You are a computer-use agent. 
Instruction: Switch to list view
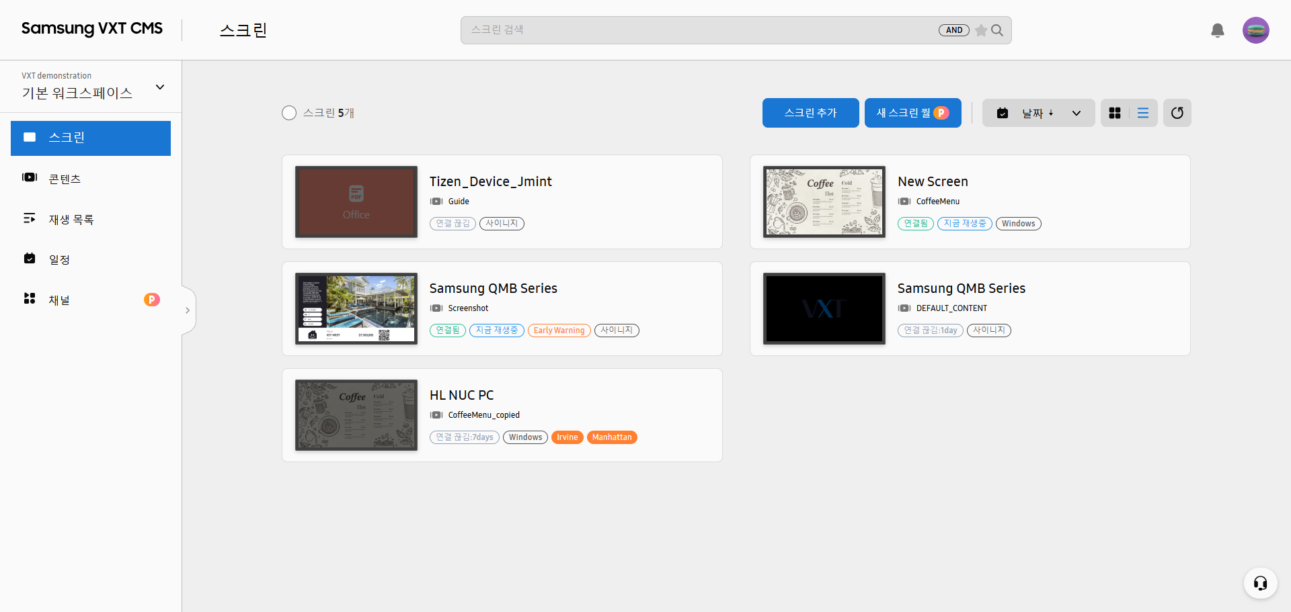(x=1143, y=113)
